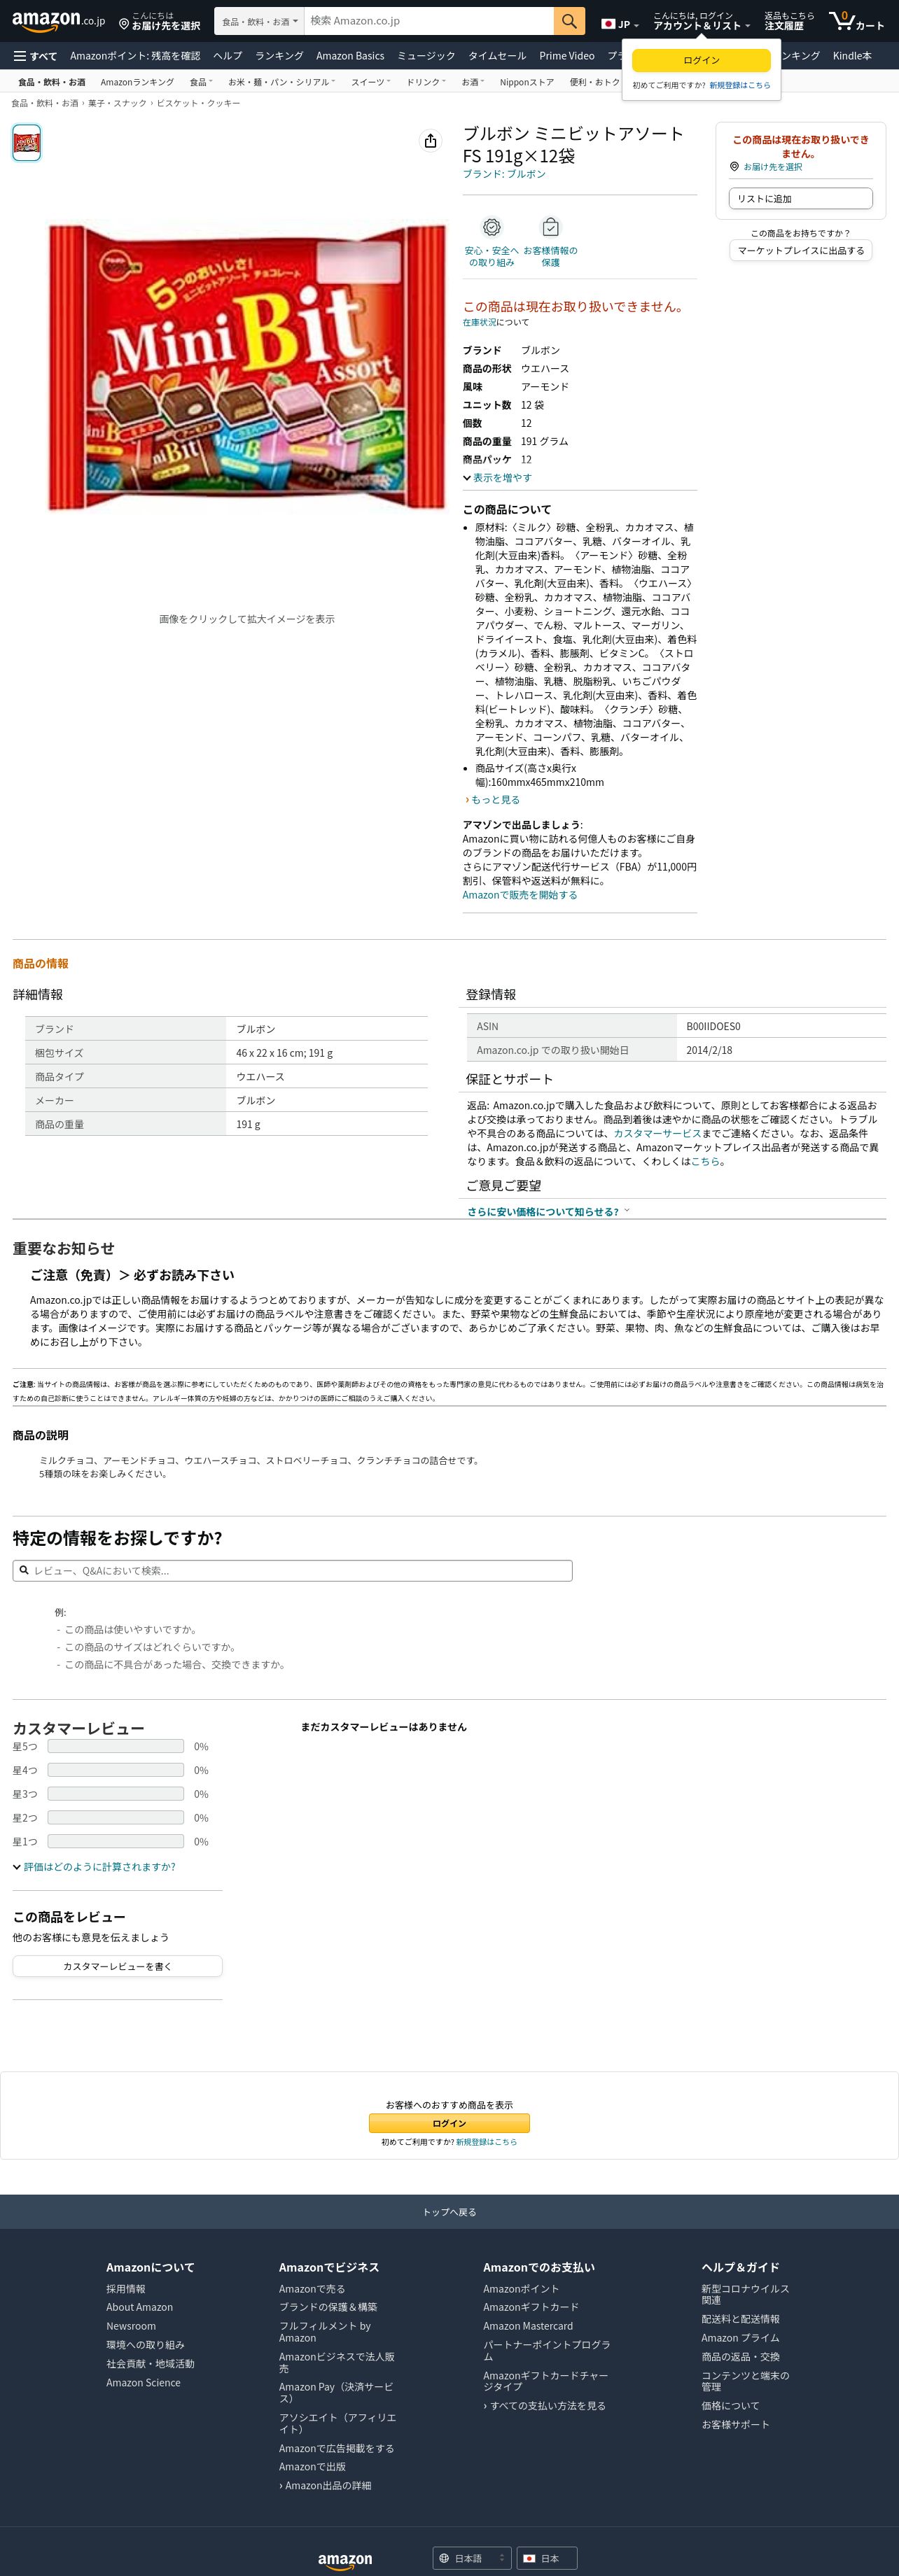This screenshot has height=2576, width=899.
Task: Click the 安心・安全への取り組み badge icon
Action: pos(491,227)
